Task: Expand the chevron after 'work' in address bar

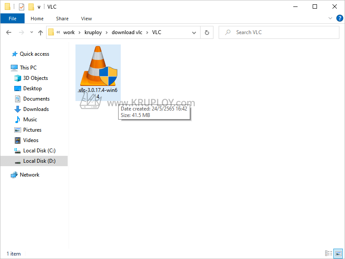Action: tap(79, 33)
